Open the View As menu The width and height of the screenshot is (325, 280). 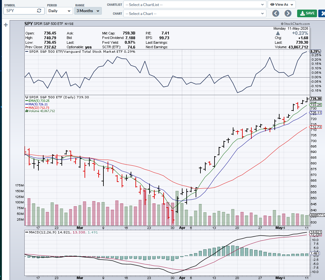coord(281,4)
